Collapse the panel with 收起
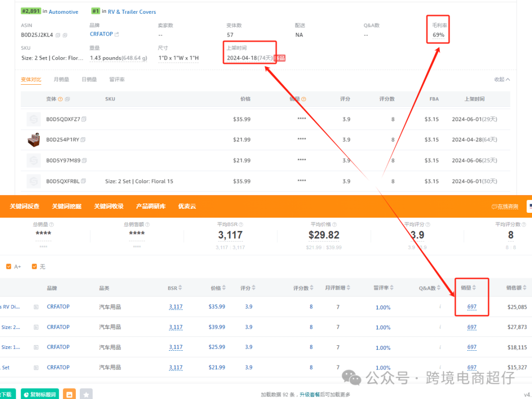This screenshot has height=399, width=532. [x=502, y=79]
